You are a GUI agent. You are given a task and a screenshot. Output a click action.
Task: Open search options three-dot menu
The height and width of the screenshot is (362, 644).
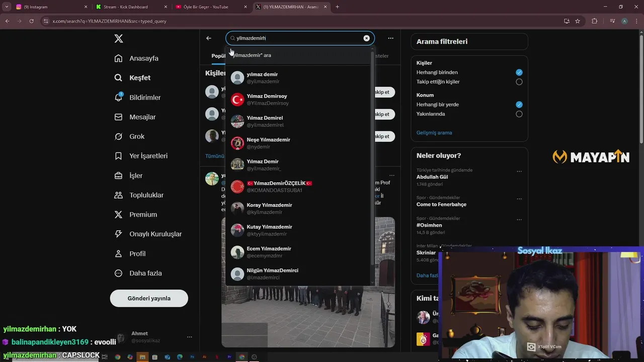(x=390, y=38)
